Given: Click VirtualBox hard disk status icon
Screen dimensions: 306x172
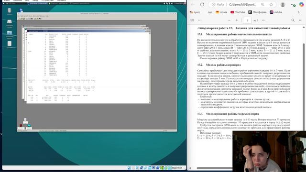Looking at the screenshot, I should pyautogui.click(x=129, y=168).
